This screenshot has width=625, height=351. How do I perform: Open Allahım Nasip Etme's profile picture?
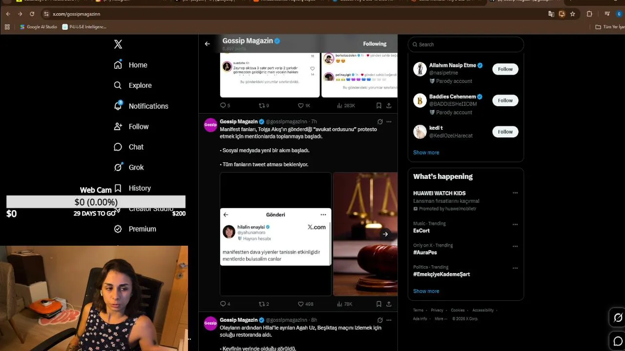420,69
